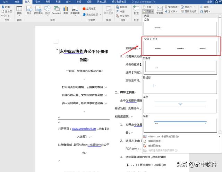Expand the 形状 (Shapes) dropdown
The width and height of the screenshot is (222, 172).
click(47, 13)
